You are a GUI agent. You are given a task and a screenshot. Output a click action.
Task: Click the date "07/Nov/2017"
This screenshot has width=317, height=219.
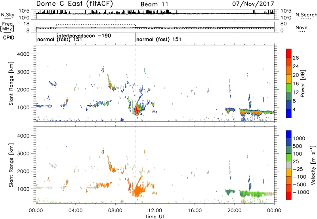(x=253, y=4)
